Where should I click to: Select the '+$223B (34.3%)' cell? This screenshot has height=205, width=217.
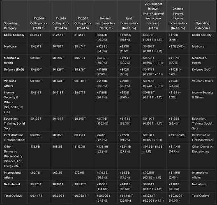pyautogui.click(x=102, y=49)
